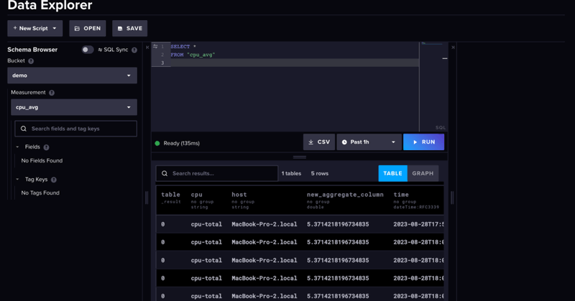The width and height of the screenshot is (575, 301).
Task: Switch to the TABLE view tab
Action: pos(392,173)
